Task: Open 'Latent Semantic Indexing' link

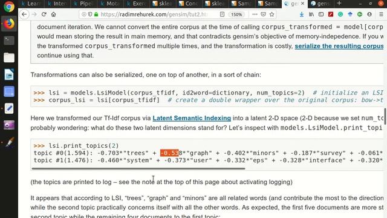Action: pos(192,118)
